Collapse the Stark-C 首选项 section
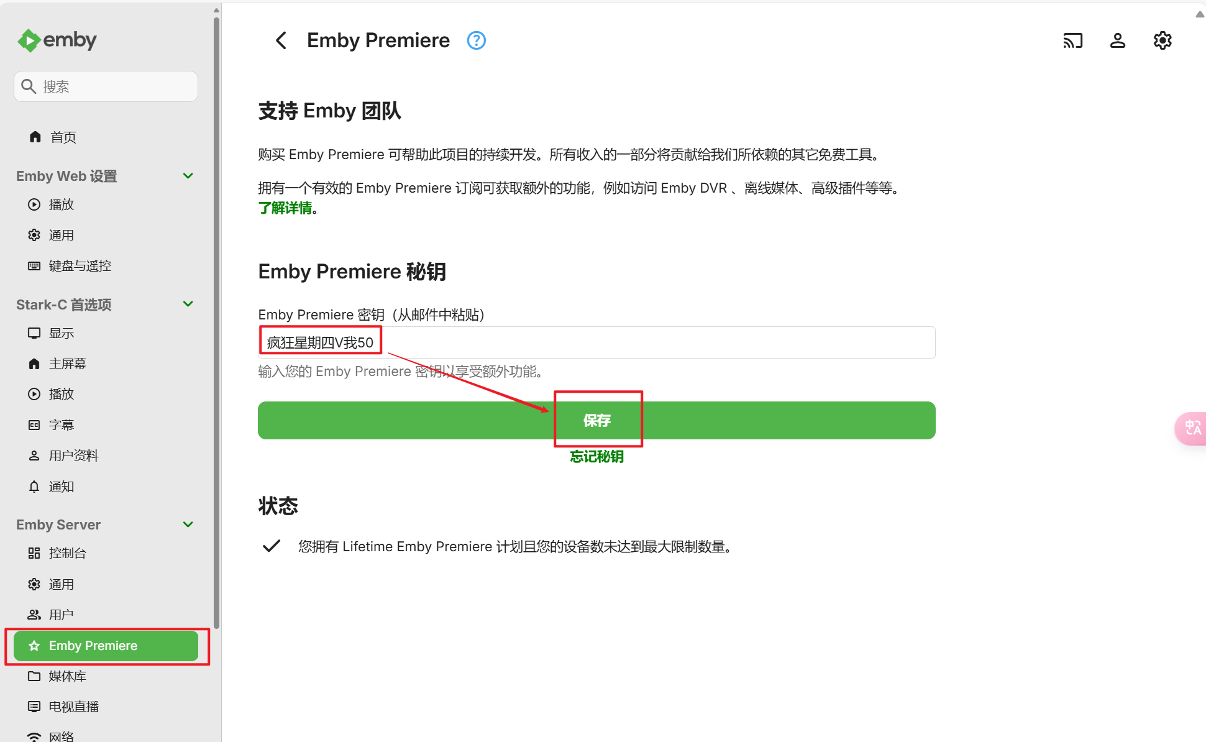Viewport: 1206px width, 742px height. coord(188,304)
